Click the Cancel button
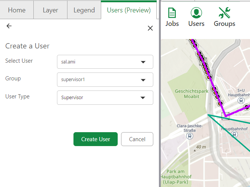 (x=137, y=139)
